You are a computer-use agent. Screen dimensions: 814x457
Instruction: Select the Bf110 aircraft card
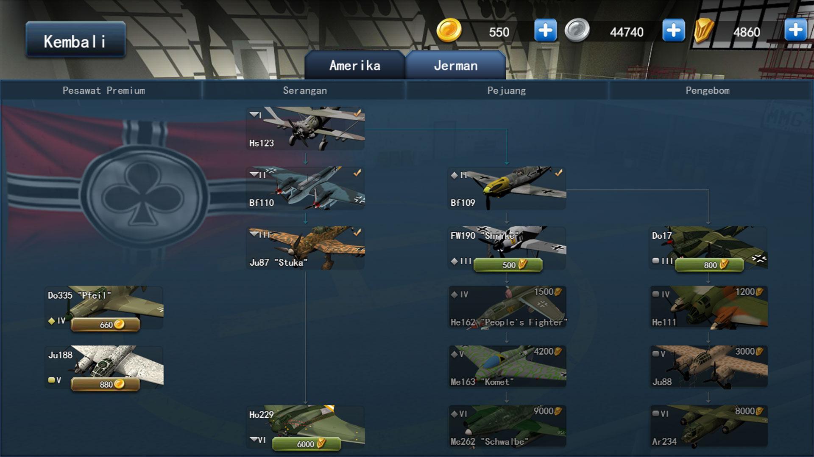[x=305, y=188]
